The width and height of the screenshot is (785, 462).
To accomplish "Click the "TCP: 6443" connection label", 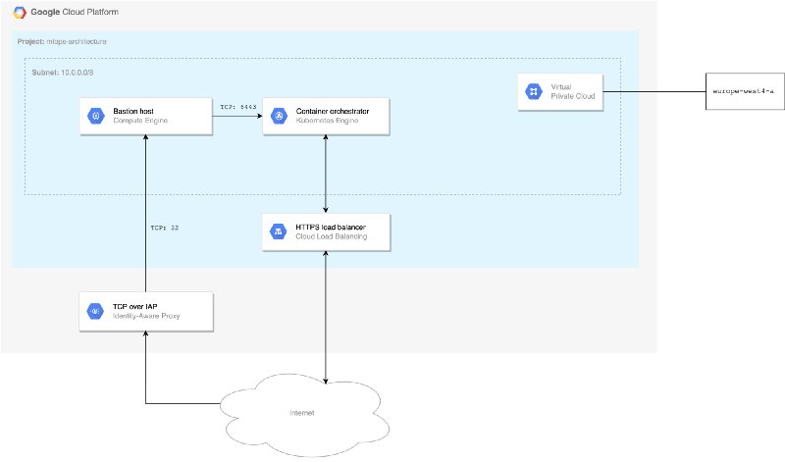I will pyautogui.click(x=235, y=106).
